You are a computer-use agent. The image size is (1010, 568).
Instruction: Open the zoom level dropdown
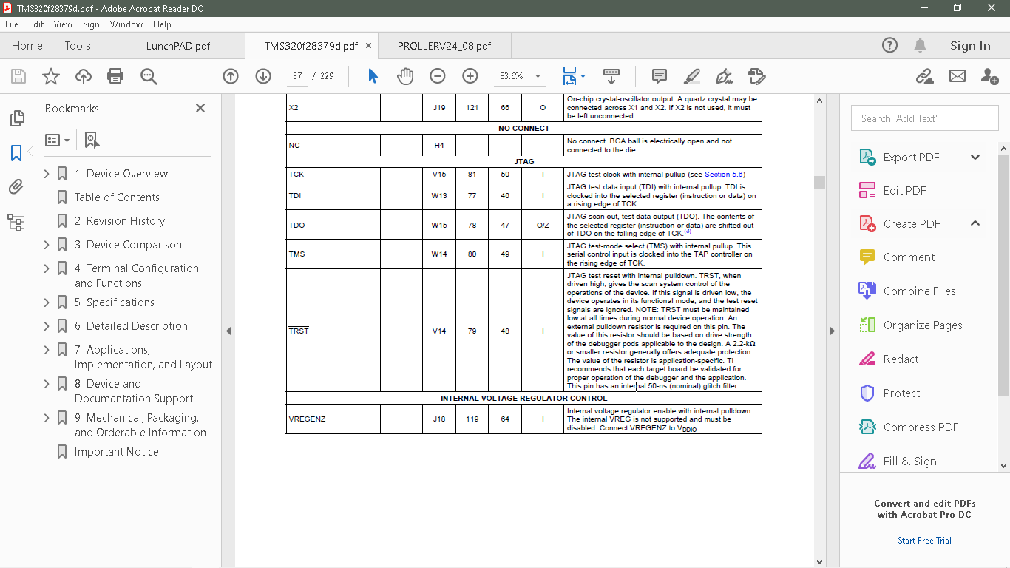coord(538,76)
